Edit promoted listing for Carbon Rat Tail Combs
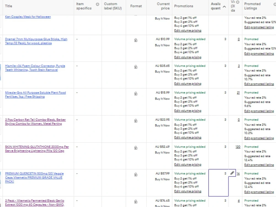 click(259, 138)
